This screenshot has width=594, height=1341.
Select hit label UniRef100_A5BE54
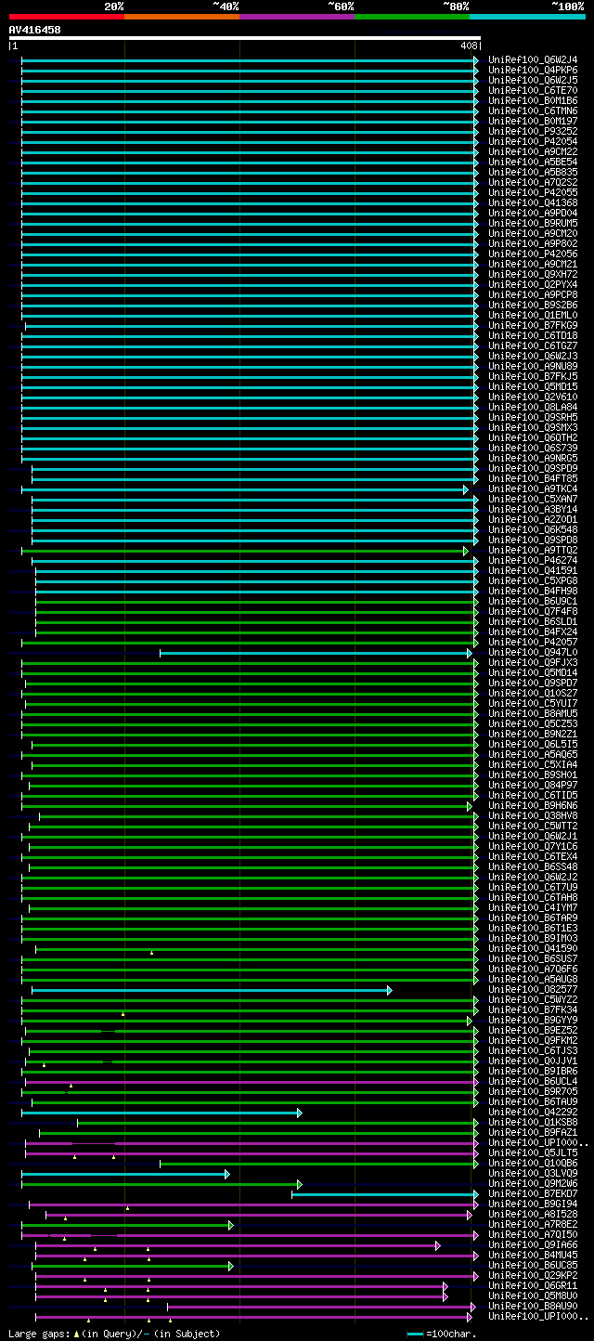pyautogui.click(x=533, y=163)
